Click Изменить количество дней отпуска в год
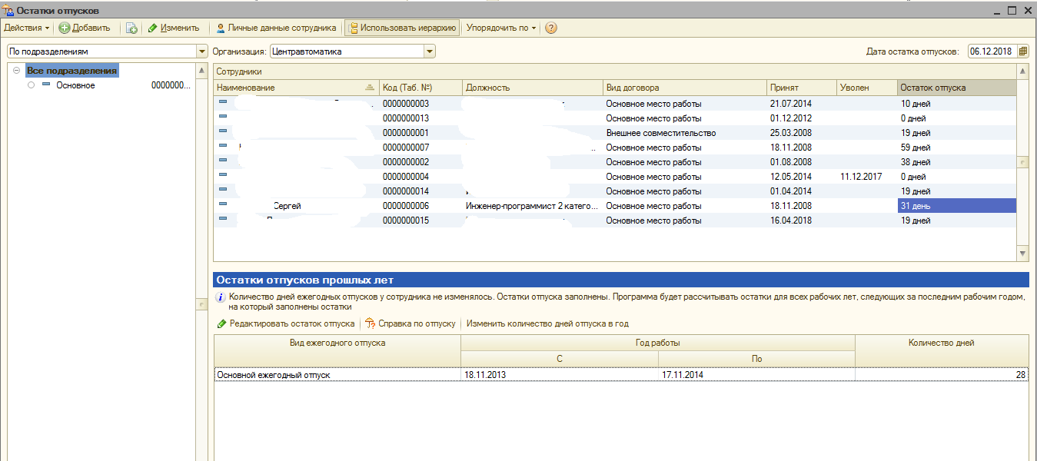1037x461 pixels. pyautogui.click(x=547, y=323)
